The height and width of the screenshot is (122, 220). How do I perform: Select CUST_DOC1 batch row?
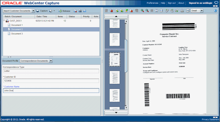51,21
